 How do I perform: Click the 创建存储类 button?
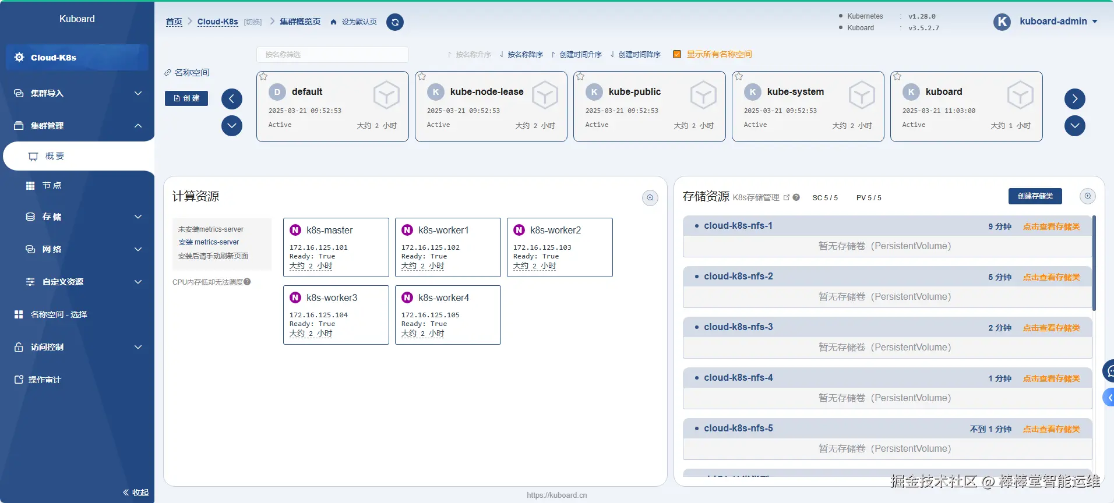pos(1035,196)
